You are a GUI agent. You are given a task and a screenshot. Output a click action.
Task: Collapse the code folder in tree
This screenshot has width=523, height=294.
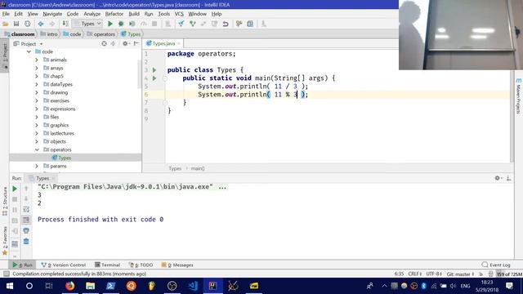click(29, 51)
